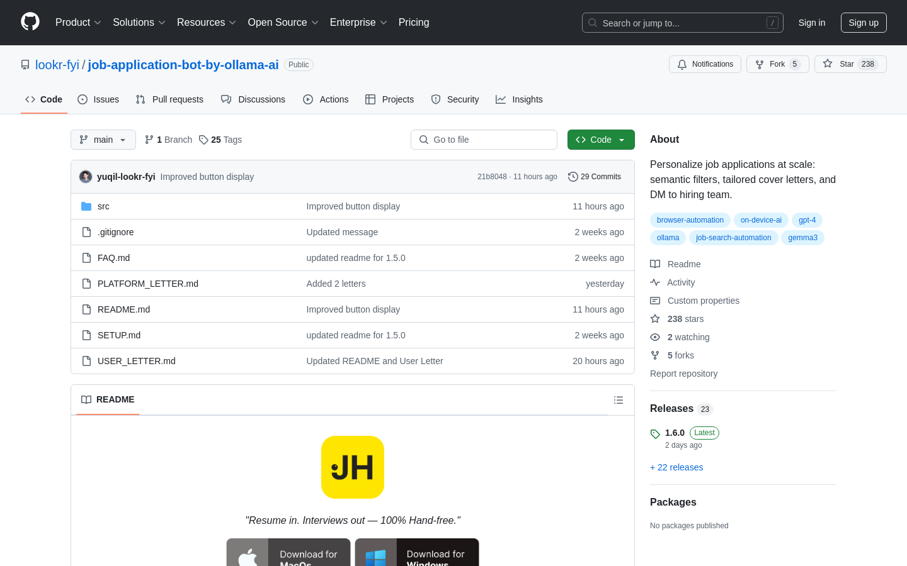Select the gemma3 topic tag

click(803, 238)
